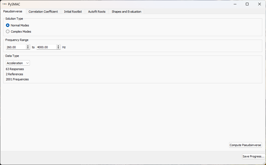This screenshot has height=165, width=266.
Task: Open the Initial Rootlist tab
Action: pyautogui.click(x=73, y=12)
